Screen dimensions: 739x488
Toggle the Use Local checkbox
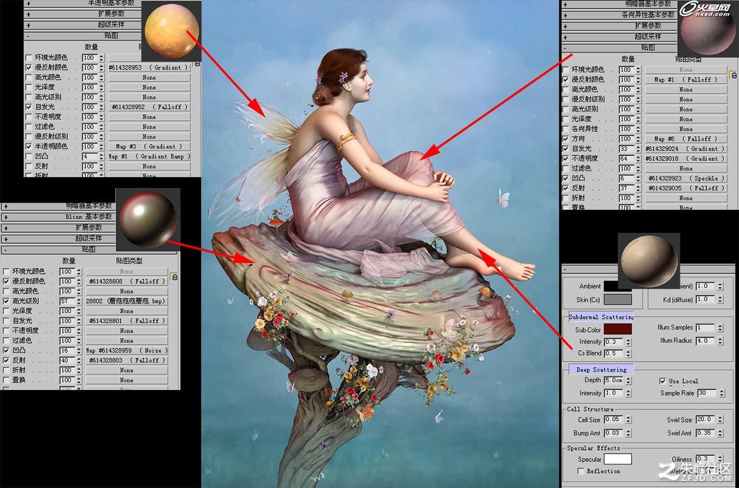[x=663, y=381]
